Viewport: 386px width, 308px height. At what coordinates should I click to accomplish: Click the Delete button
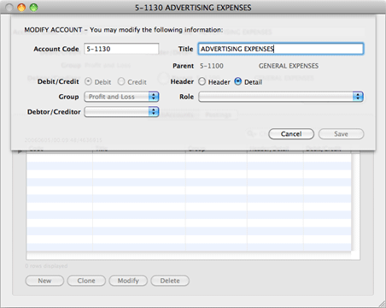[x=170, y=281]
